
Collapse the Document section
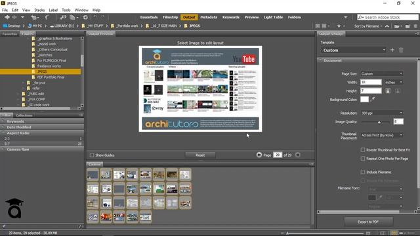click(320, 60)
